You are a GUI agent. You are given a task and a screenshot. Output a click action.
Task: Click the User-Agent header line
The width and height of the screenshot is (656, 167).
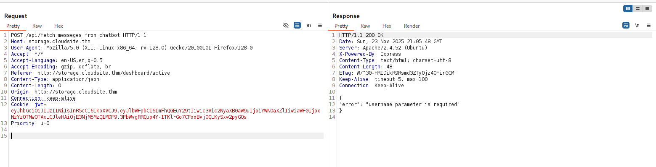click(x=132, y=48)
